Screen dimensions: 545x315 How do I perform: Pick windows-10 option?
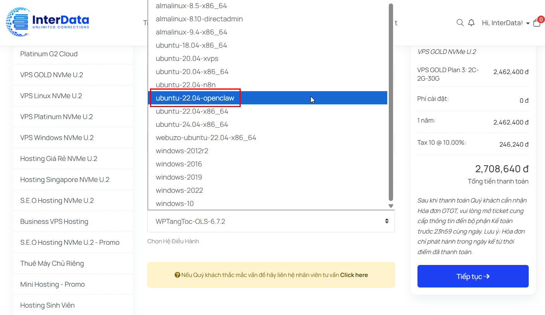(x=268, y=204)
